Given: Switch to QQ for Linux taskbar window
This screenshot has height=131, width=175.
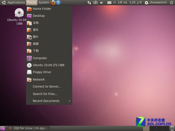Looking at the screenshot, I should coord(29,128).
